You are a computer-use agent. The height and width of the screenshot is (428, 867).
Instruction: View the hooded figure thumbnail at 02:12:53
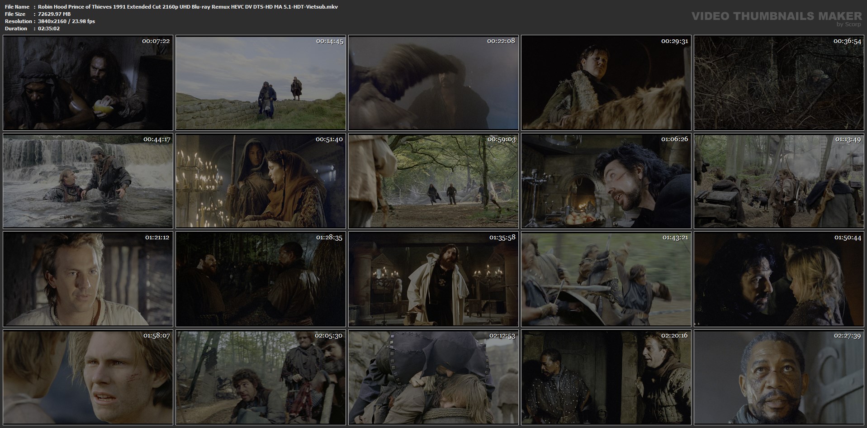point(433,377)
